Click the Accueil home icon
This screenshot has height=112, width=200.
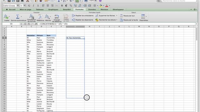point(7,10)
